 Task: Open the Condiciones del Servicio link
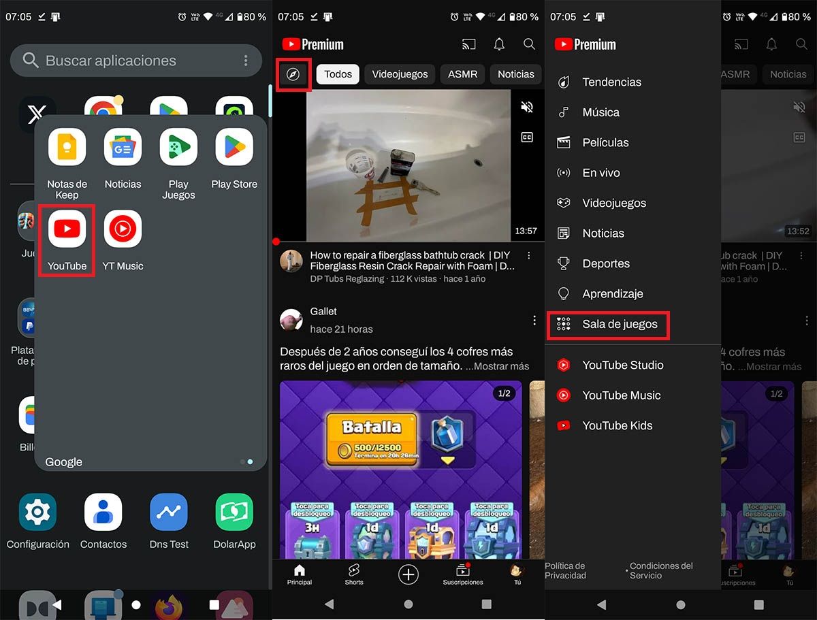pos(661,570)
